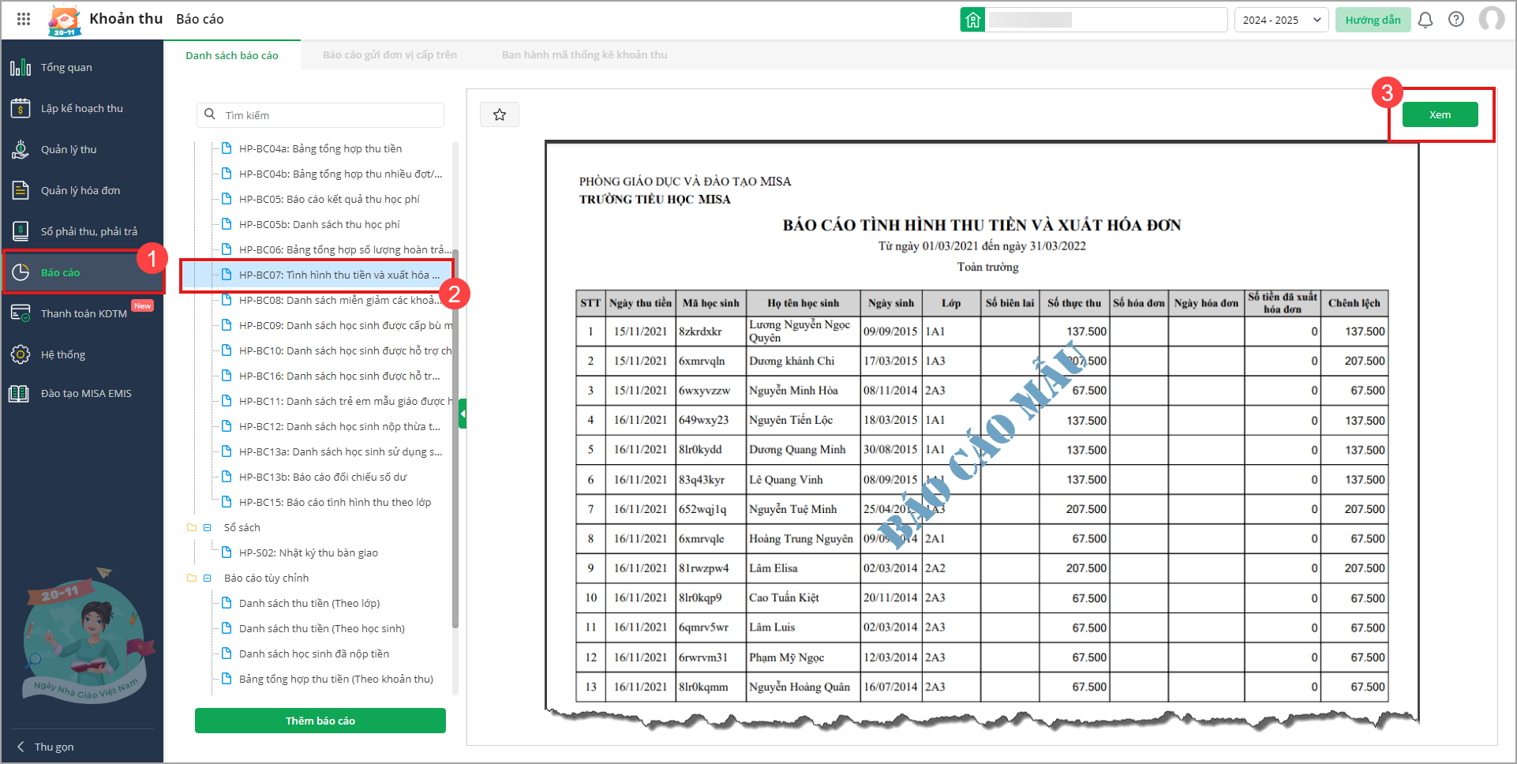Open Ban hành mã thống kê khoản thu tab
Screen dimensions: 1517x764
coord(585,55)
